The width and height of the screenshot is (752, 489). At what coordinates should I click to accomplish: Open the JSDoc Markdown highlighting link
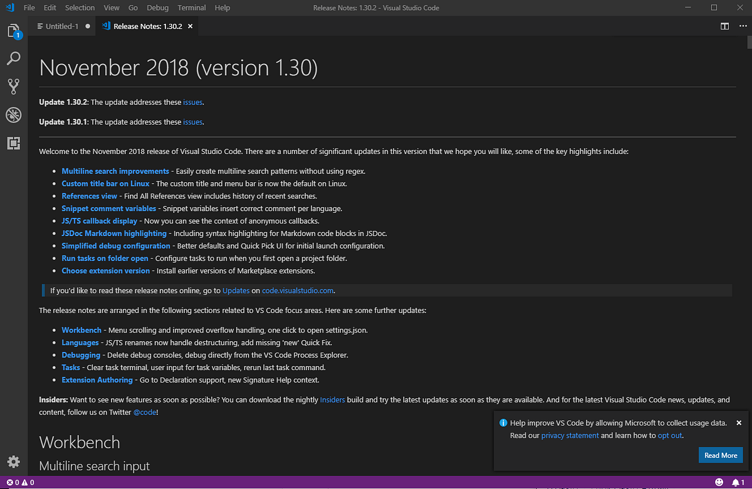click(x=114, y=234)
